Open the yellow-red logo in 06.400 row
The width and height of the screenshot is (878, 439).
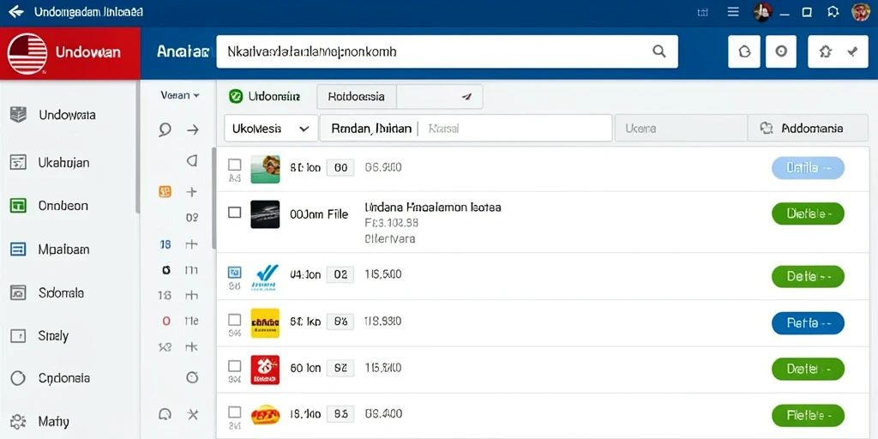(265, 415)
